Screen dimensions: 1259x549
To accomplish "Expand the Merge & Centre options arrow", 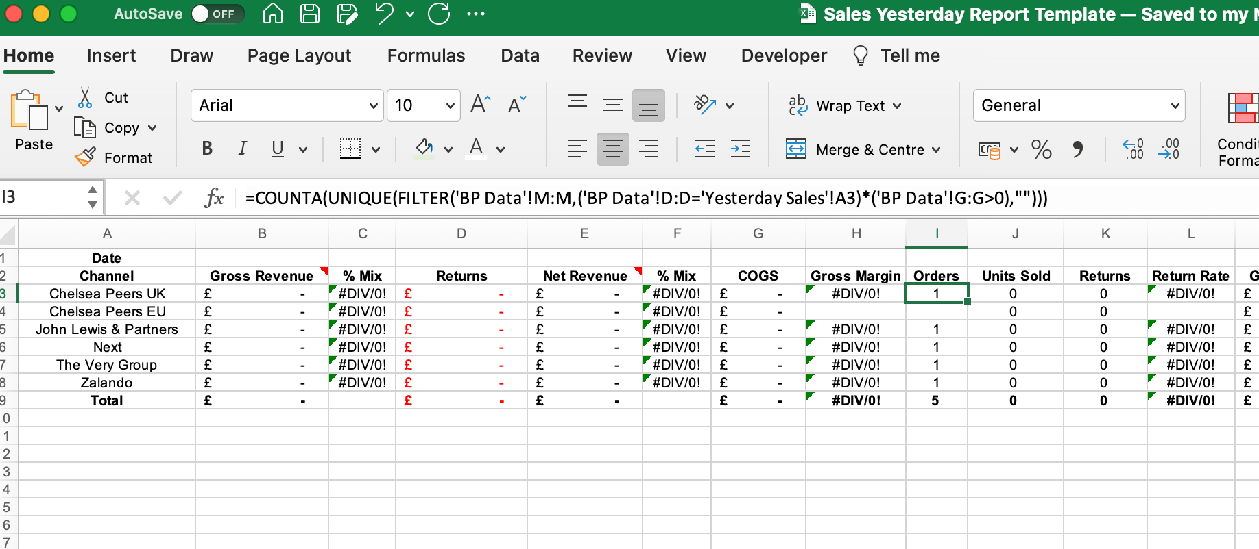I will pyautogui.click(x=936, y=150).
